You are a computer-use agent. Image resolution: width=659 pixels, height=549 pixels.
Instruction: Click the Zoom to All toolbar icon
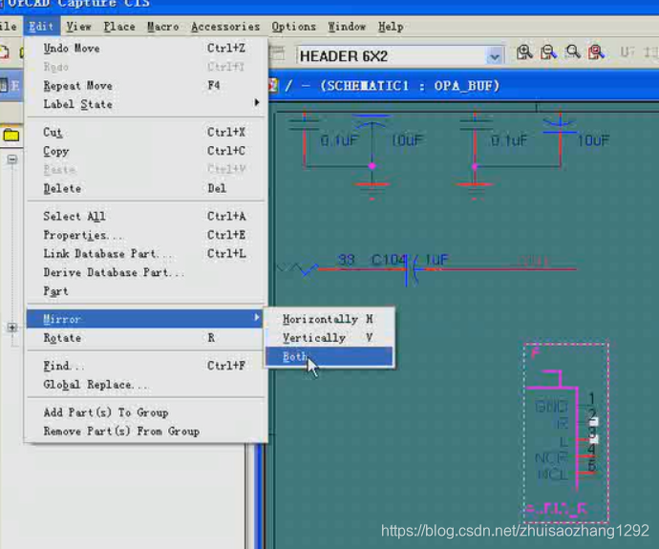[596, 53]
